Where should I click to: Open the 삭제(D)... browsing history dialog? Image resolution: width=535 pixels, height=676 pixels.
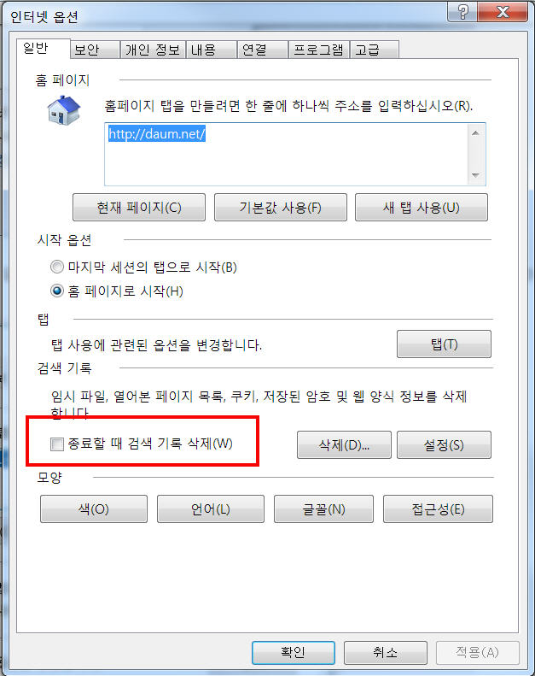(x=344, y=444)
